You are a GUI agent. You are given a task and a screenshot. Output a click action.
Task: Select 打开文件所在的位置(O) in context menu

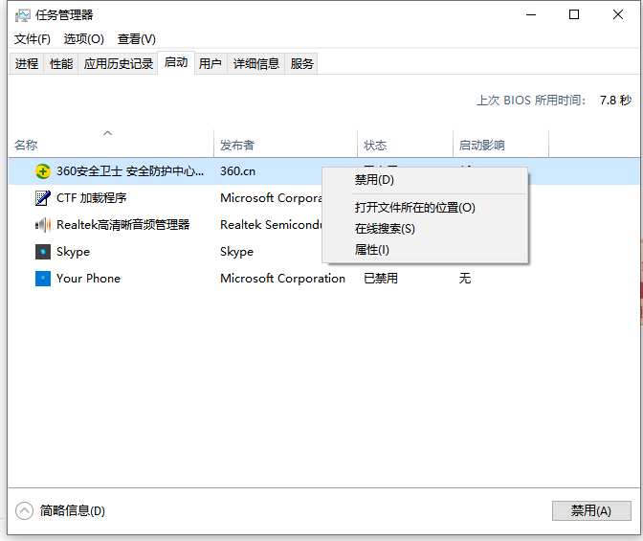[x=414, y=208]
